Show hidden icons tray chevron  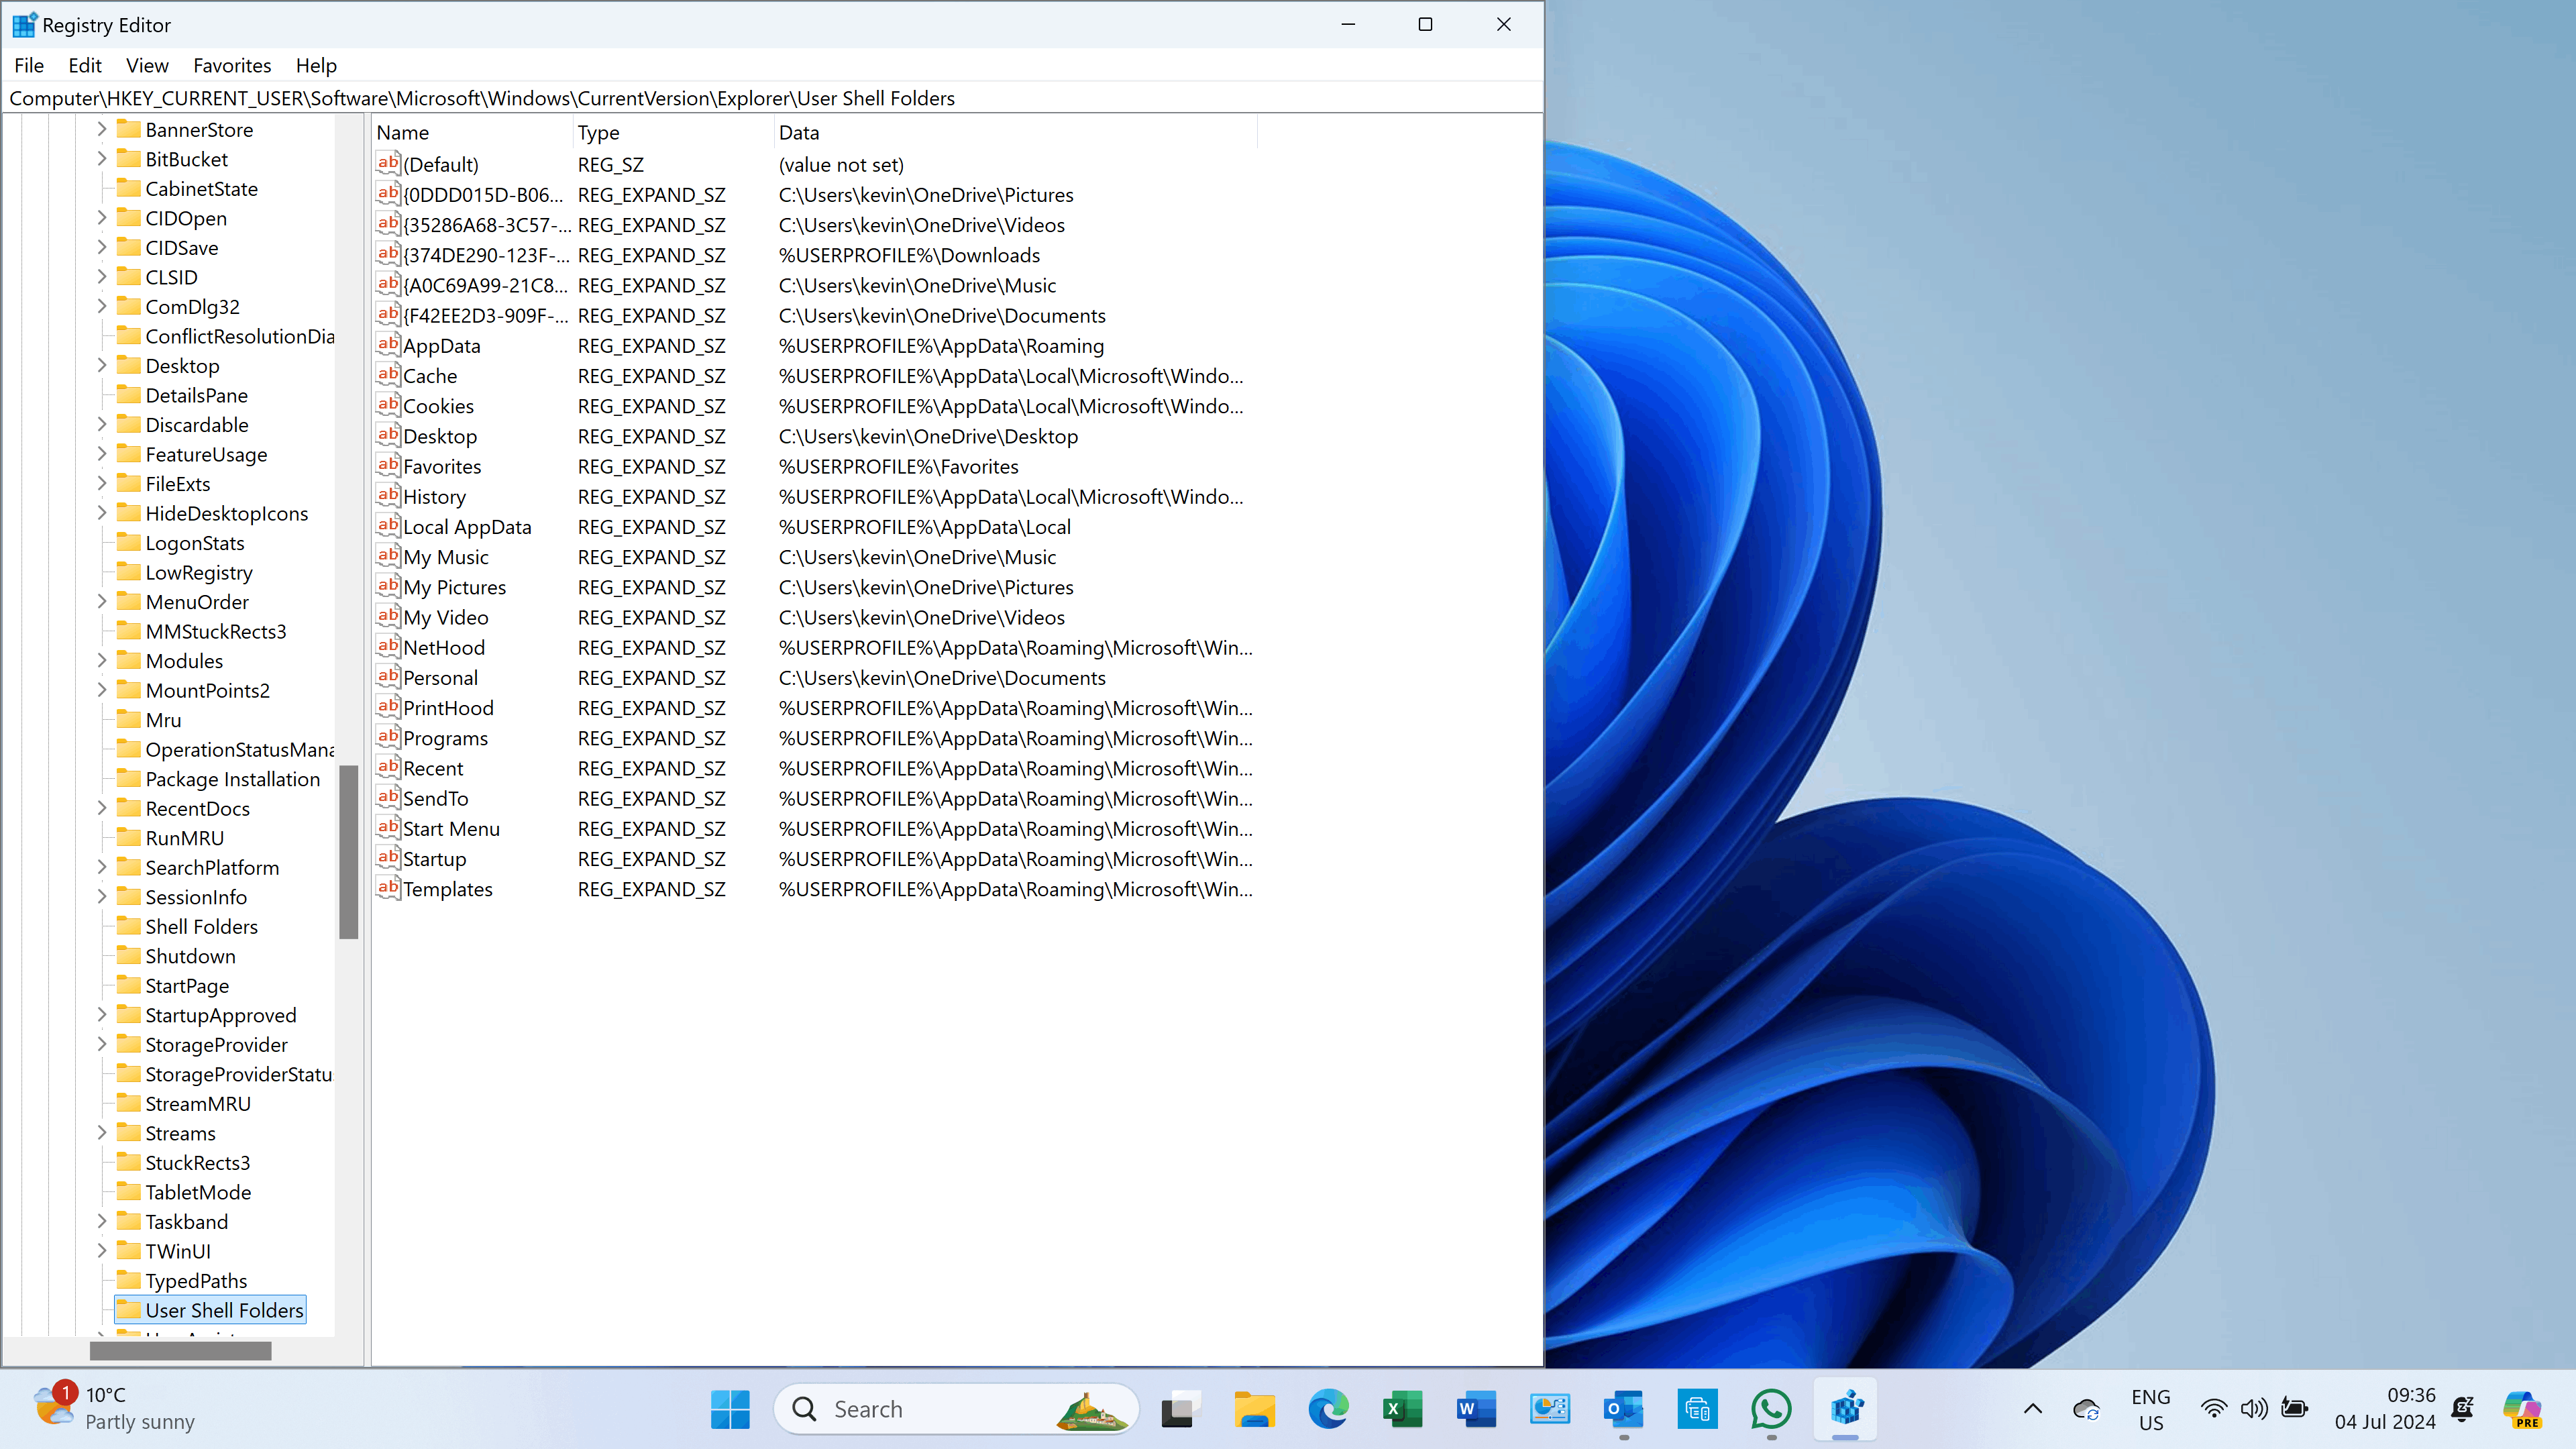2033,1408
